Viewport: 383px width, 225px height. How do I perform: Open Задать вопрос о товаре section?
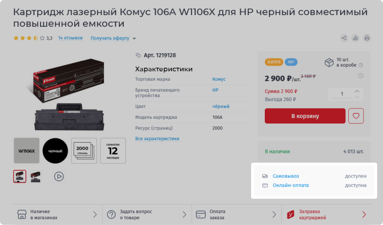point(147,214)
